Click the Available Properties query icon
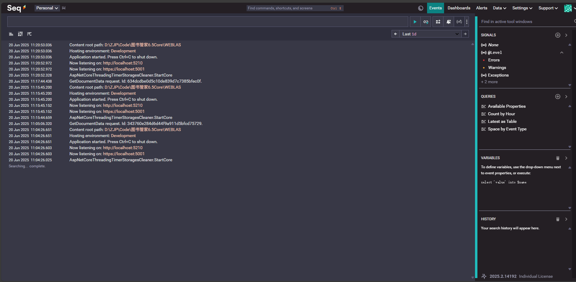The height and width of the screenshot is (282, 576). pyautogui.click(x=483, y=107)
